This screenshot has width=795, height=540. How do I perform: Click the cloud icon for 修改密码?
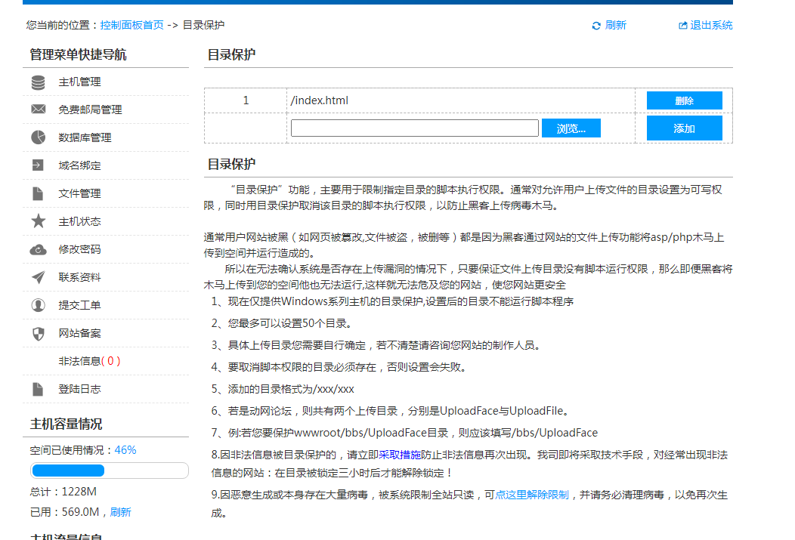coord(38,249)
